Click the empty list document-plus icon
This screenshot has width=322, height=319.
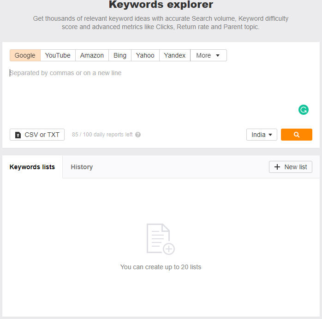point(161,239)
